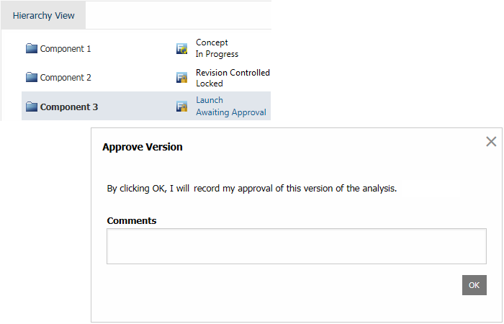
Task: Click the Component 3 folder icon
Action: (31, 107)
